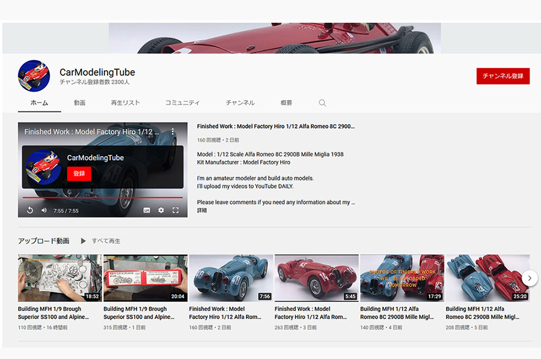Screen dimensions: 541x359
Task: Click the title of the 208 回視聴 video
Action: pos(482,313)
